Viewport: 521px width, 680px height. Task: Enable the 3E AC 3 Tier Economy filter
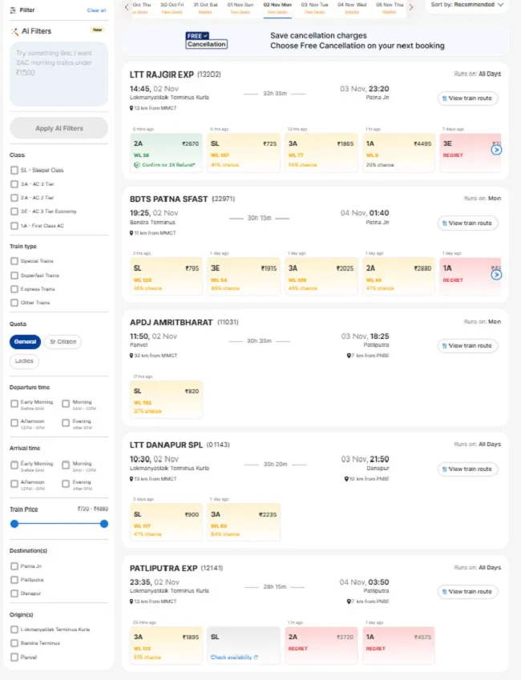click(14, 211)
